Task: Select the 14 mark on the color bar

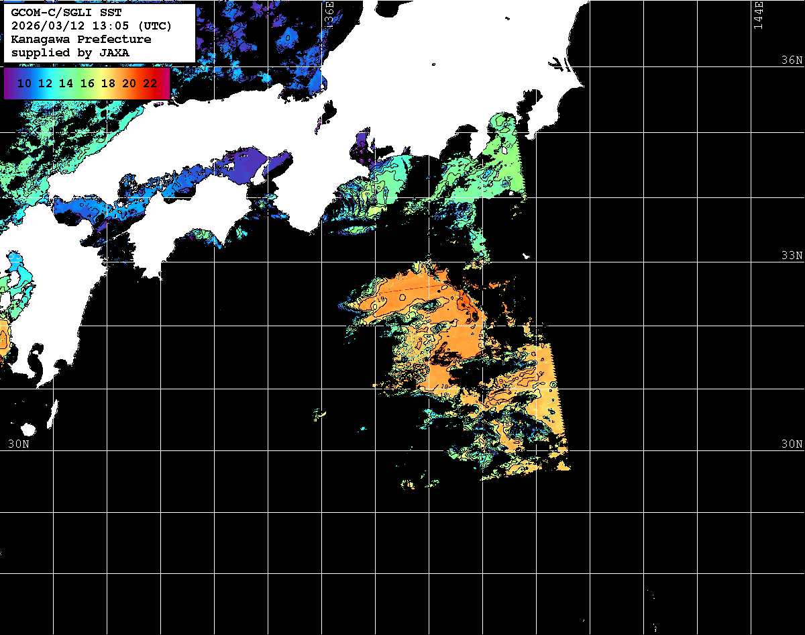Action: point(66,84)
